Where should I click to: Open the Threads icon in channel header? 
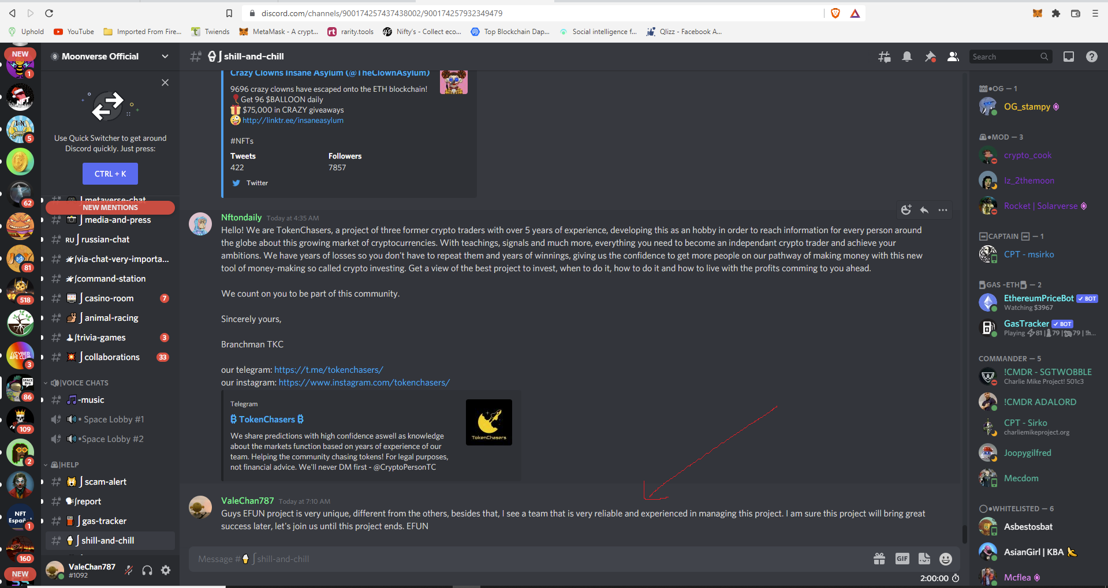(x=884, y=57)
